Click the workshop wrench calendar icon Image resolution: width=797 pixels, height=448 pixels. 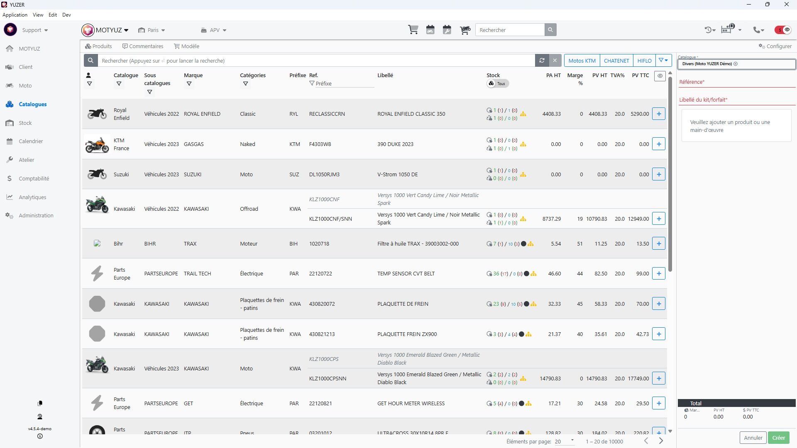[447, 30]
